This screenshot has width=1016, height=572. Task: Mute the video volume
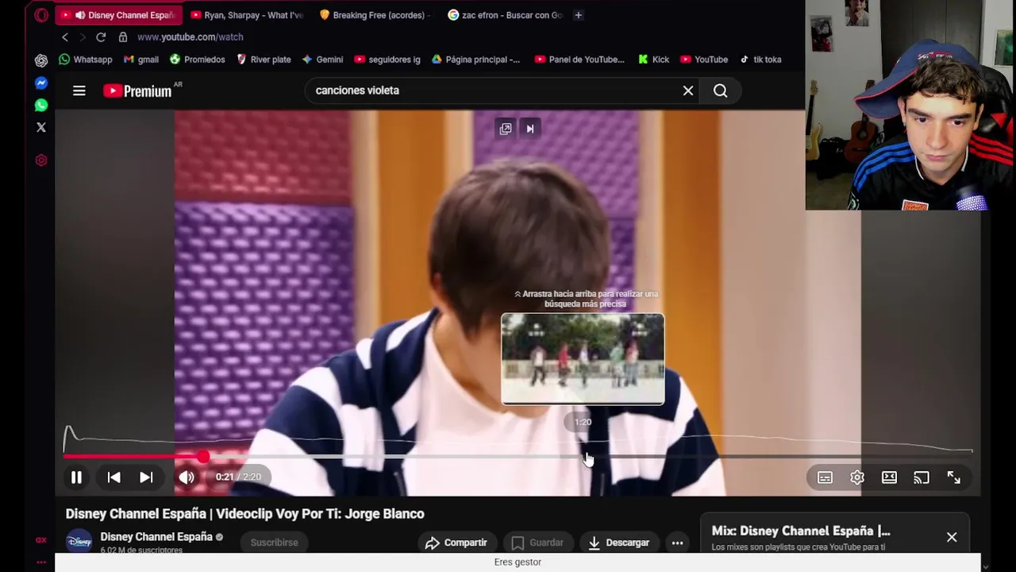(187, 477)
